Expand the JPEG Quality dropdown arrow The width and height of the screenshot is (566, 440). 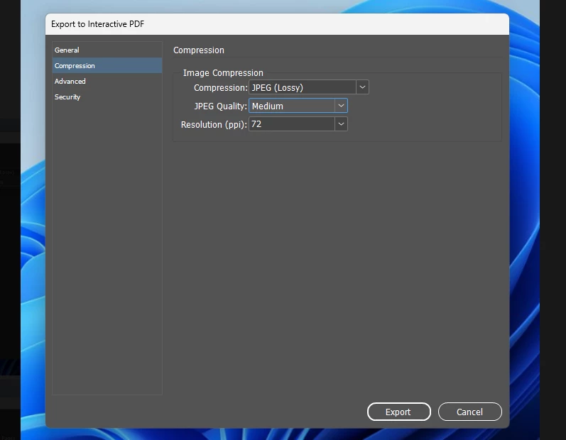click(341, 106)
